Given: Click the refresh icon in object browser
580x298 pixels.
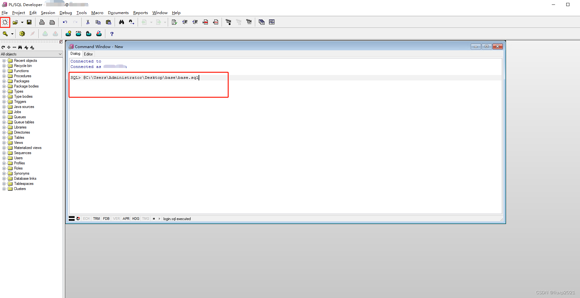Looking at the screenshot, I should click(x=3, y=47).
